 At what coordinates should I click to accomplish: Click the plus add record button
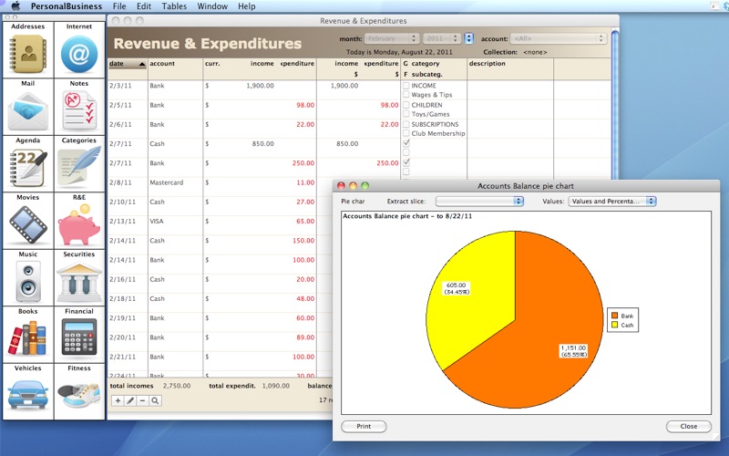click(118, 400)
